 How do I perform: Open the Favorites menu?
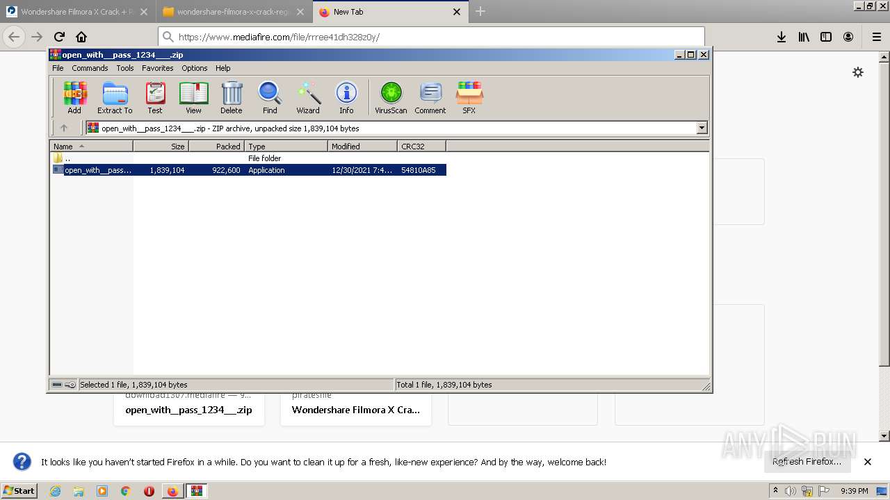158,68
